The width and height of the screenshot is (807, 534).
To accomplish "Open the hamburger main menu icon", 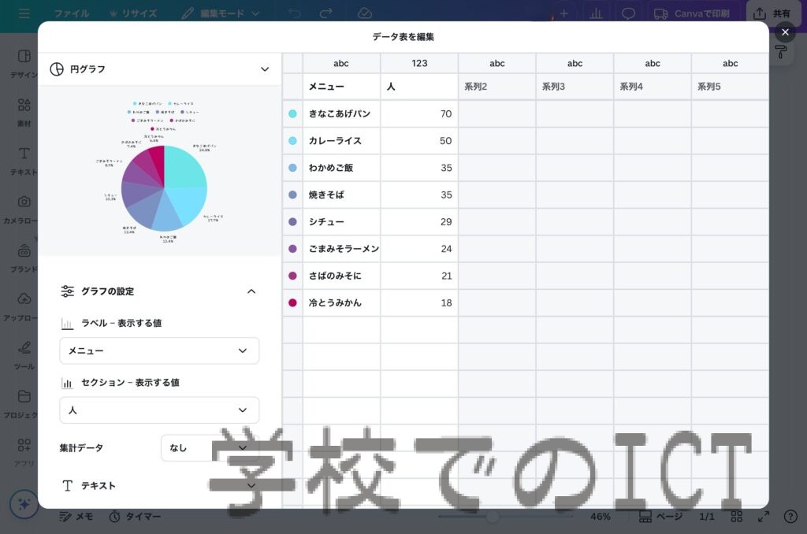I will coord(24,13).
